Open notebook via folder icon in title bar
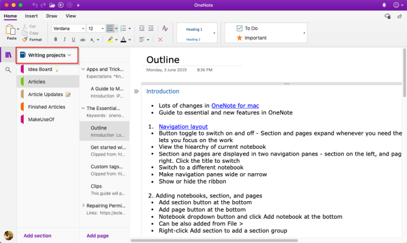Screen dimensions: 407x243 click(52, 5)
